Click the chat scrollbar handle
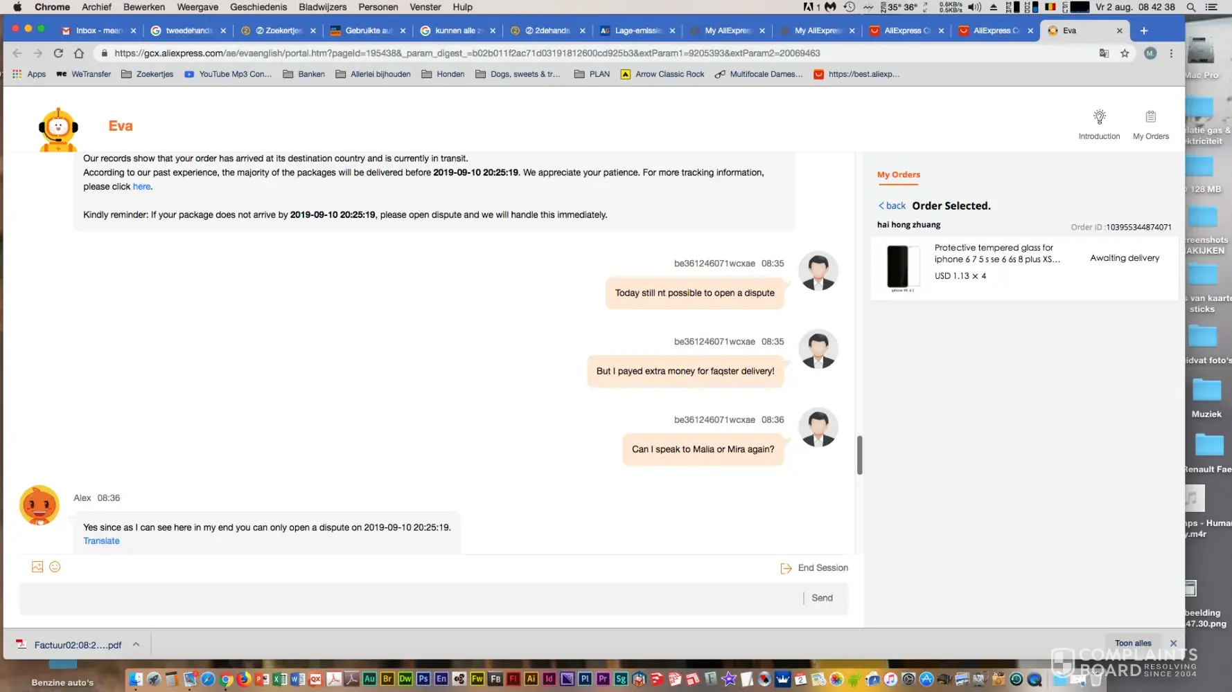The width and height of the screenshot is (1232, 692). coord(859,455)
